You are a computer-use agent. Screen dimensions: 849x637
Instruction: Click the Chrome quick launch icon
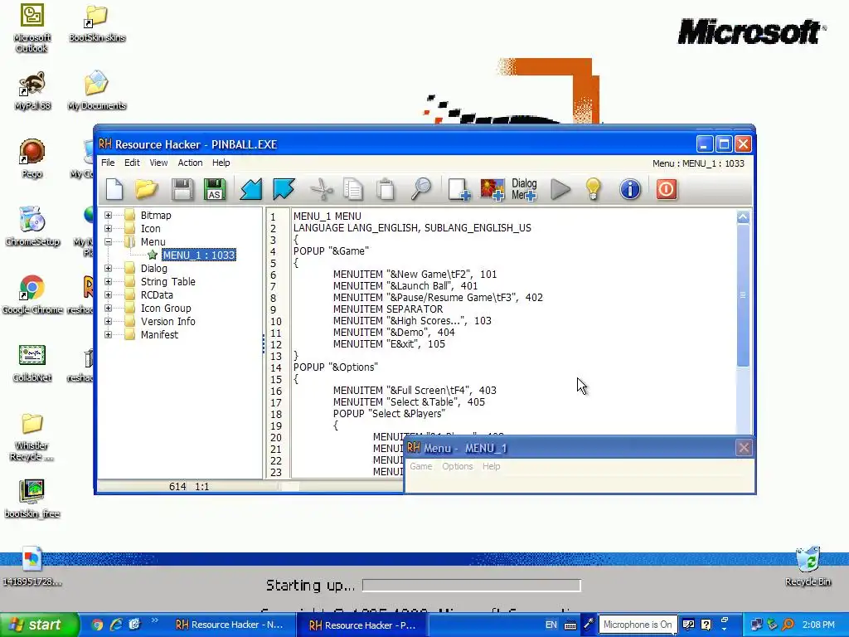[x=97, y=625]
